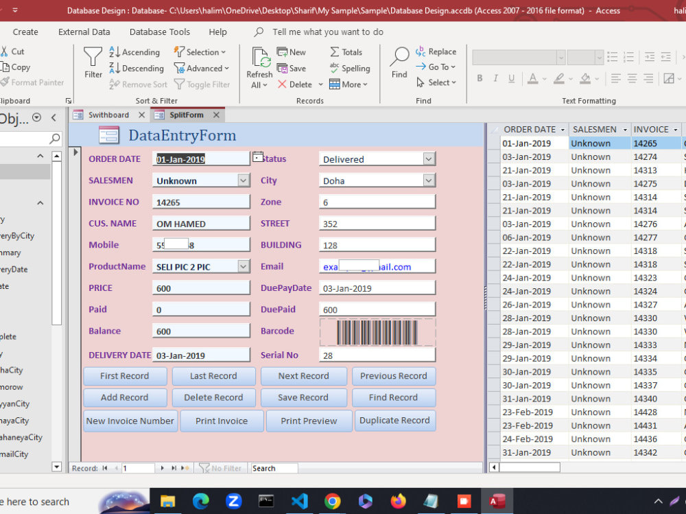Viewport: 686px width, 514px height.
Task: Open the Select dropdown in Find group
Action: (x=436, y=82)
